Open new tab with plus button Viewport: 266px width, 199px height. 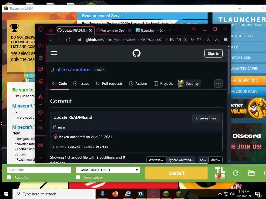click(x=177, y=30)
